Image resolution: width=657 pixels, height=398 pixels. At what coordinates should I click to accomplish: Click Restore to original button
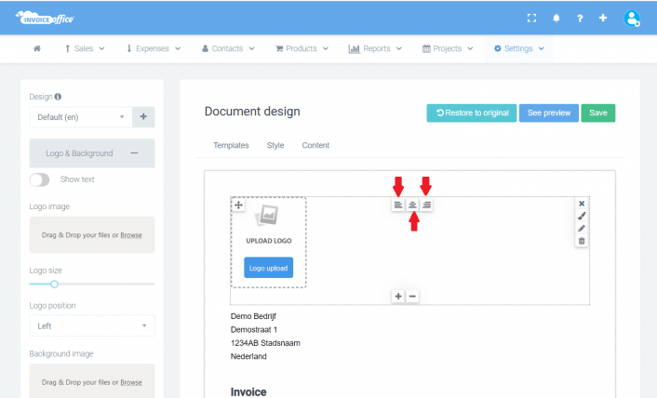point(472,113)
